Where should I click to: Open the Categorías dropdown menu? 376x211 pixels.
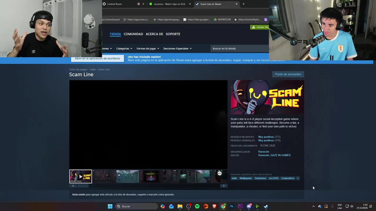tap(124, 49)
